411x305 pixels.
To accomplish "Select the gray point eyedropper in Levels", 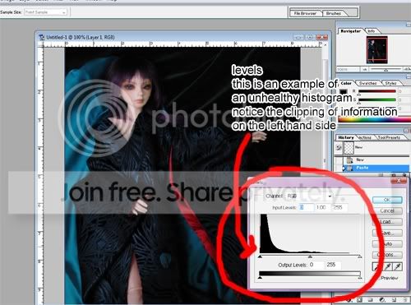I will [x=387, y=266].
